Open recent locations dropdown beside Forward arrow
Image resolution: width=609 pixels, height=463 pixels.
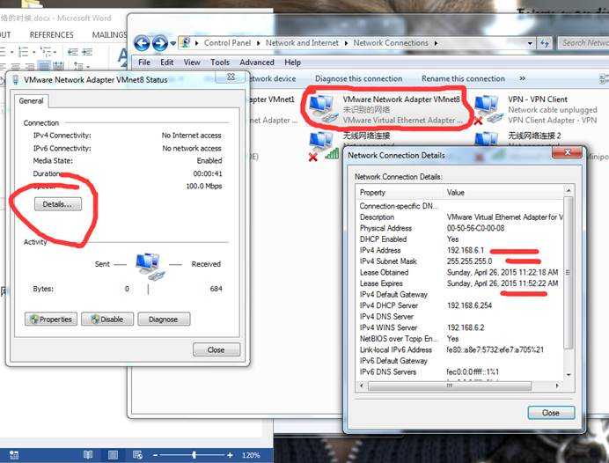172,43
